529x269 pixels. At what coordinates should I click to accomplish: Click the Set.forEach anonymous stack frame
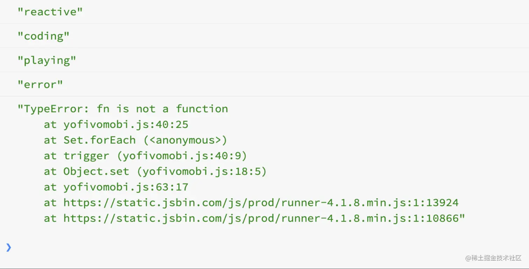[145, 140]
